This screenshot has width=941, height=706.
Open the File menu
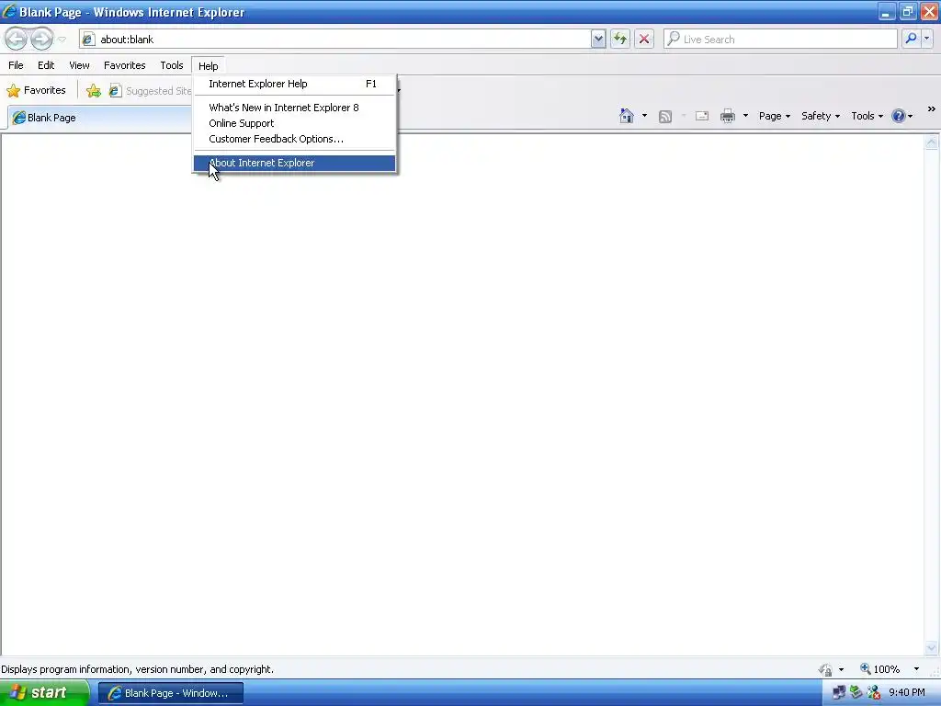(x=17, y=65)
